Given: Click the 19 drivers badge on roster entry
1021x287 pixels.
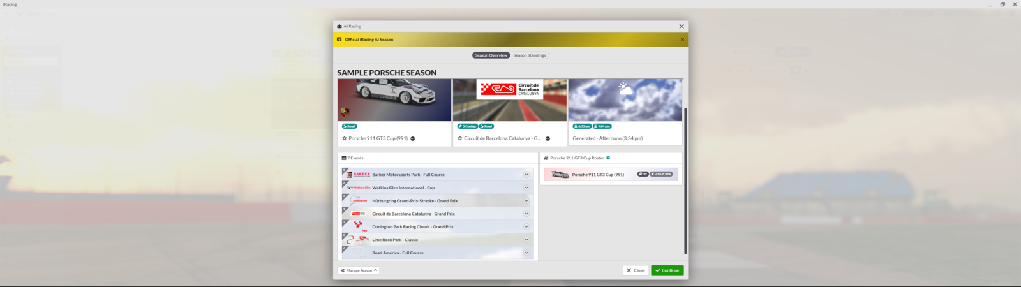Looking at the screenshot, I should tap(643, 174).
